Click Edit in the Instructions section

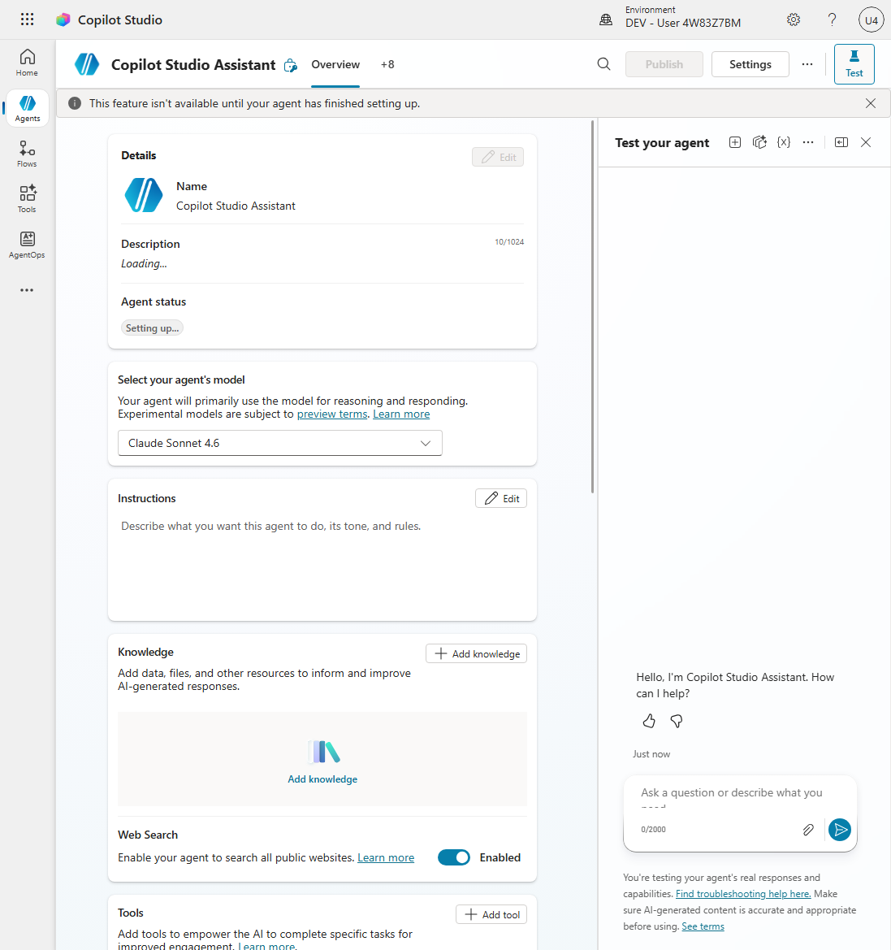click(x=501, y=499)
